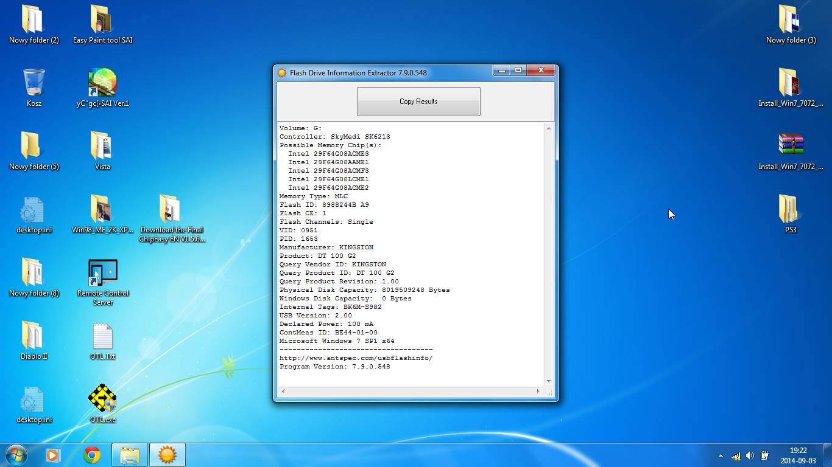Image resolution: width=832 pixels, height=467 pixels.
Task: Select the Win98_ME_2K_XP folder icon
Action: pyautogui.click(x=102, y=214)
